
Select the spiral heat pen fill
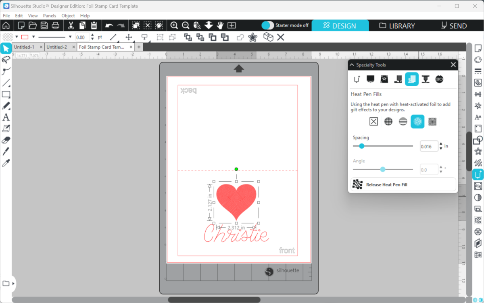432,122
